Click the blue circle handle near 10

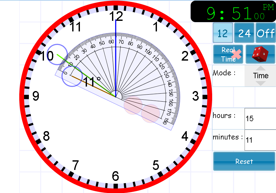(57, 55)
